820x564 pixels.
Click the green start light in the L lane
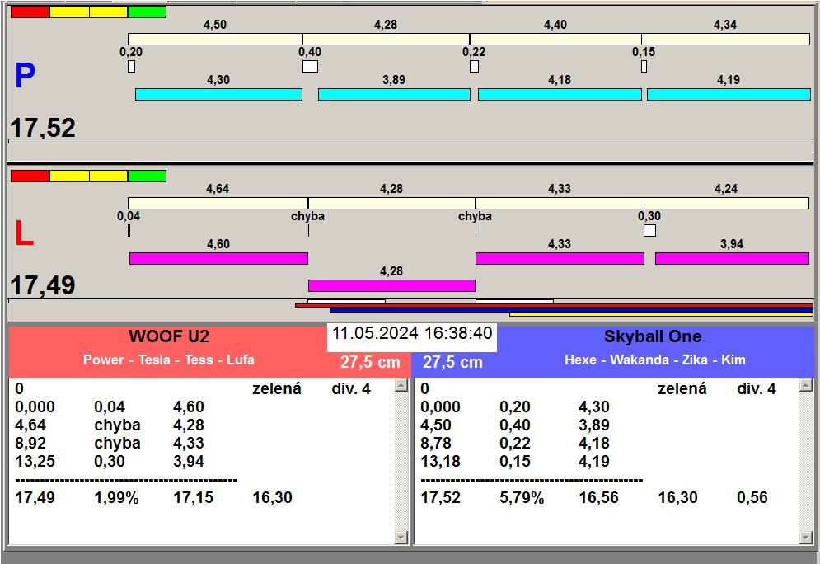[147, 176]
